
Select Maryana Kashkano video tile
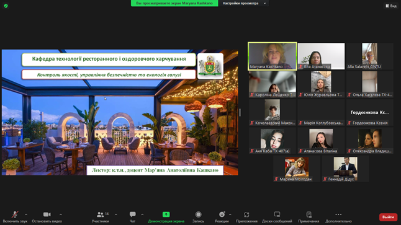coord(273,56)
